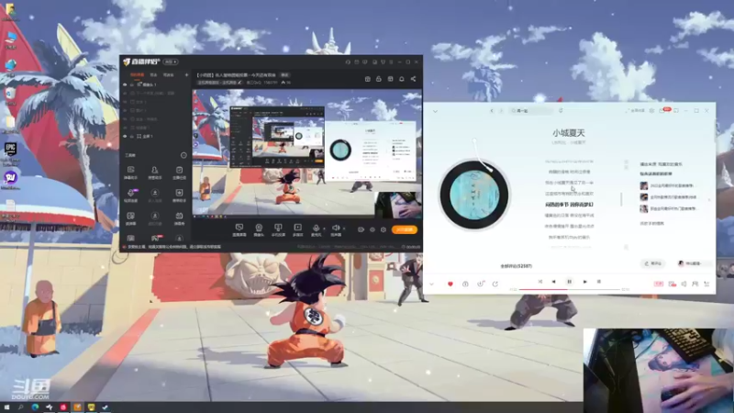Add a webcam source from bottom toolbar
Image resolution: width=734 pixels, height=413 pixels.
(259, 229)
